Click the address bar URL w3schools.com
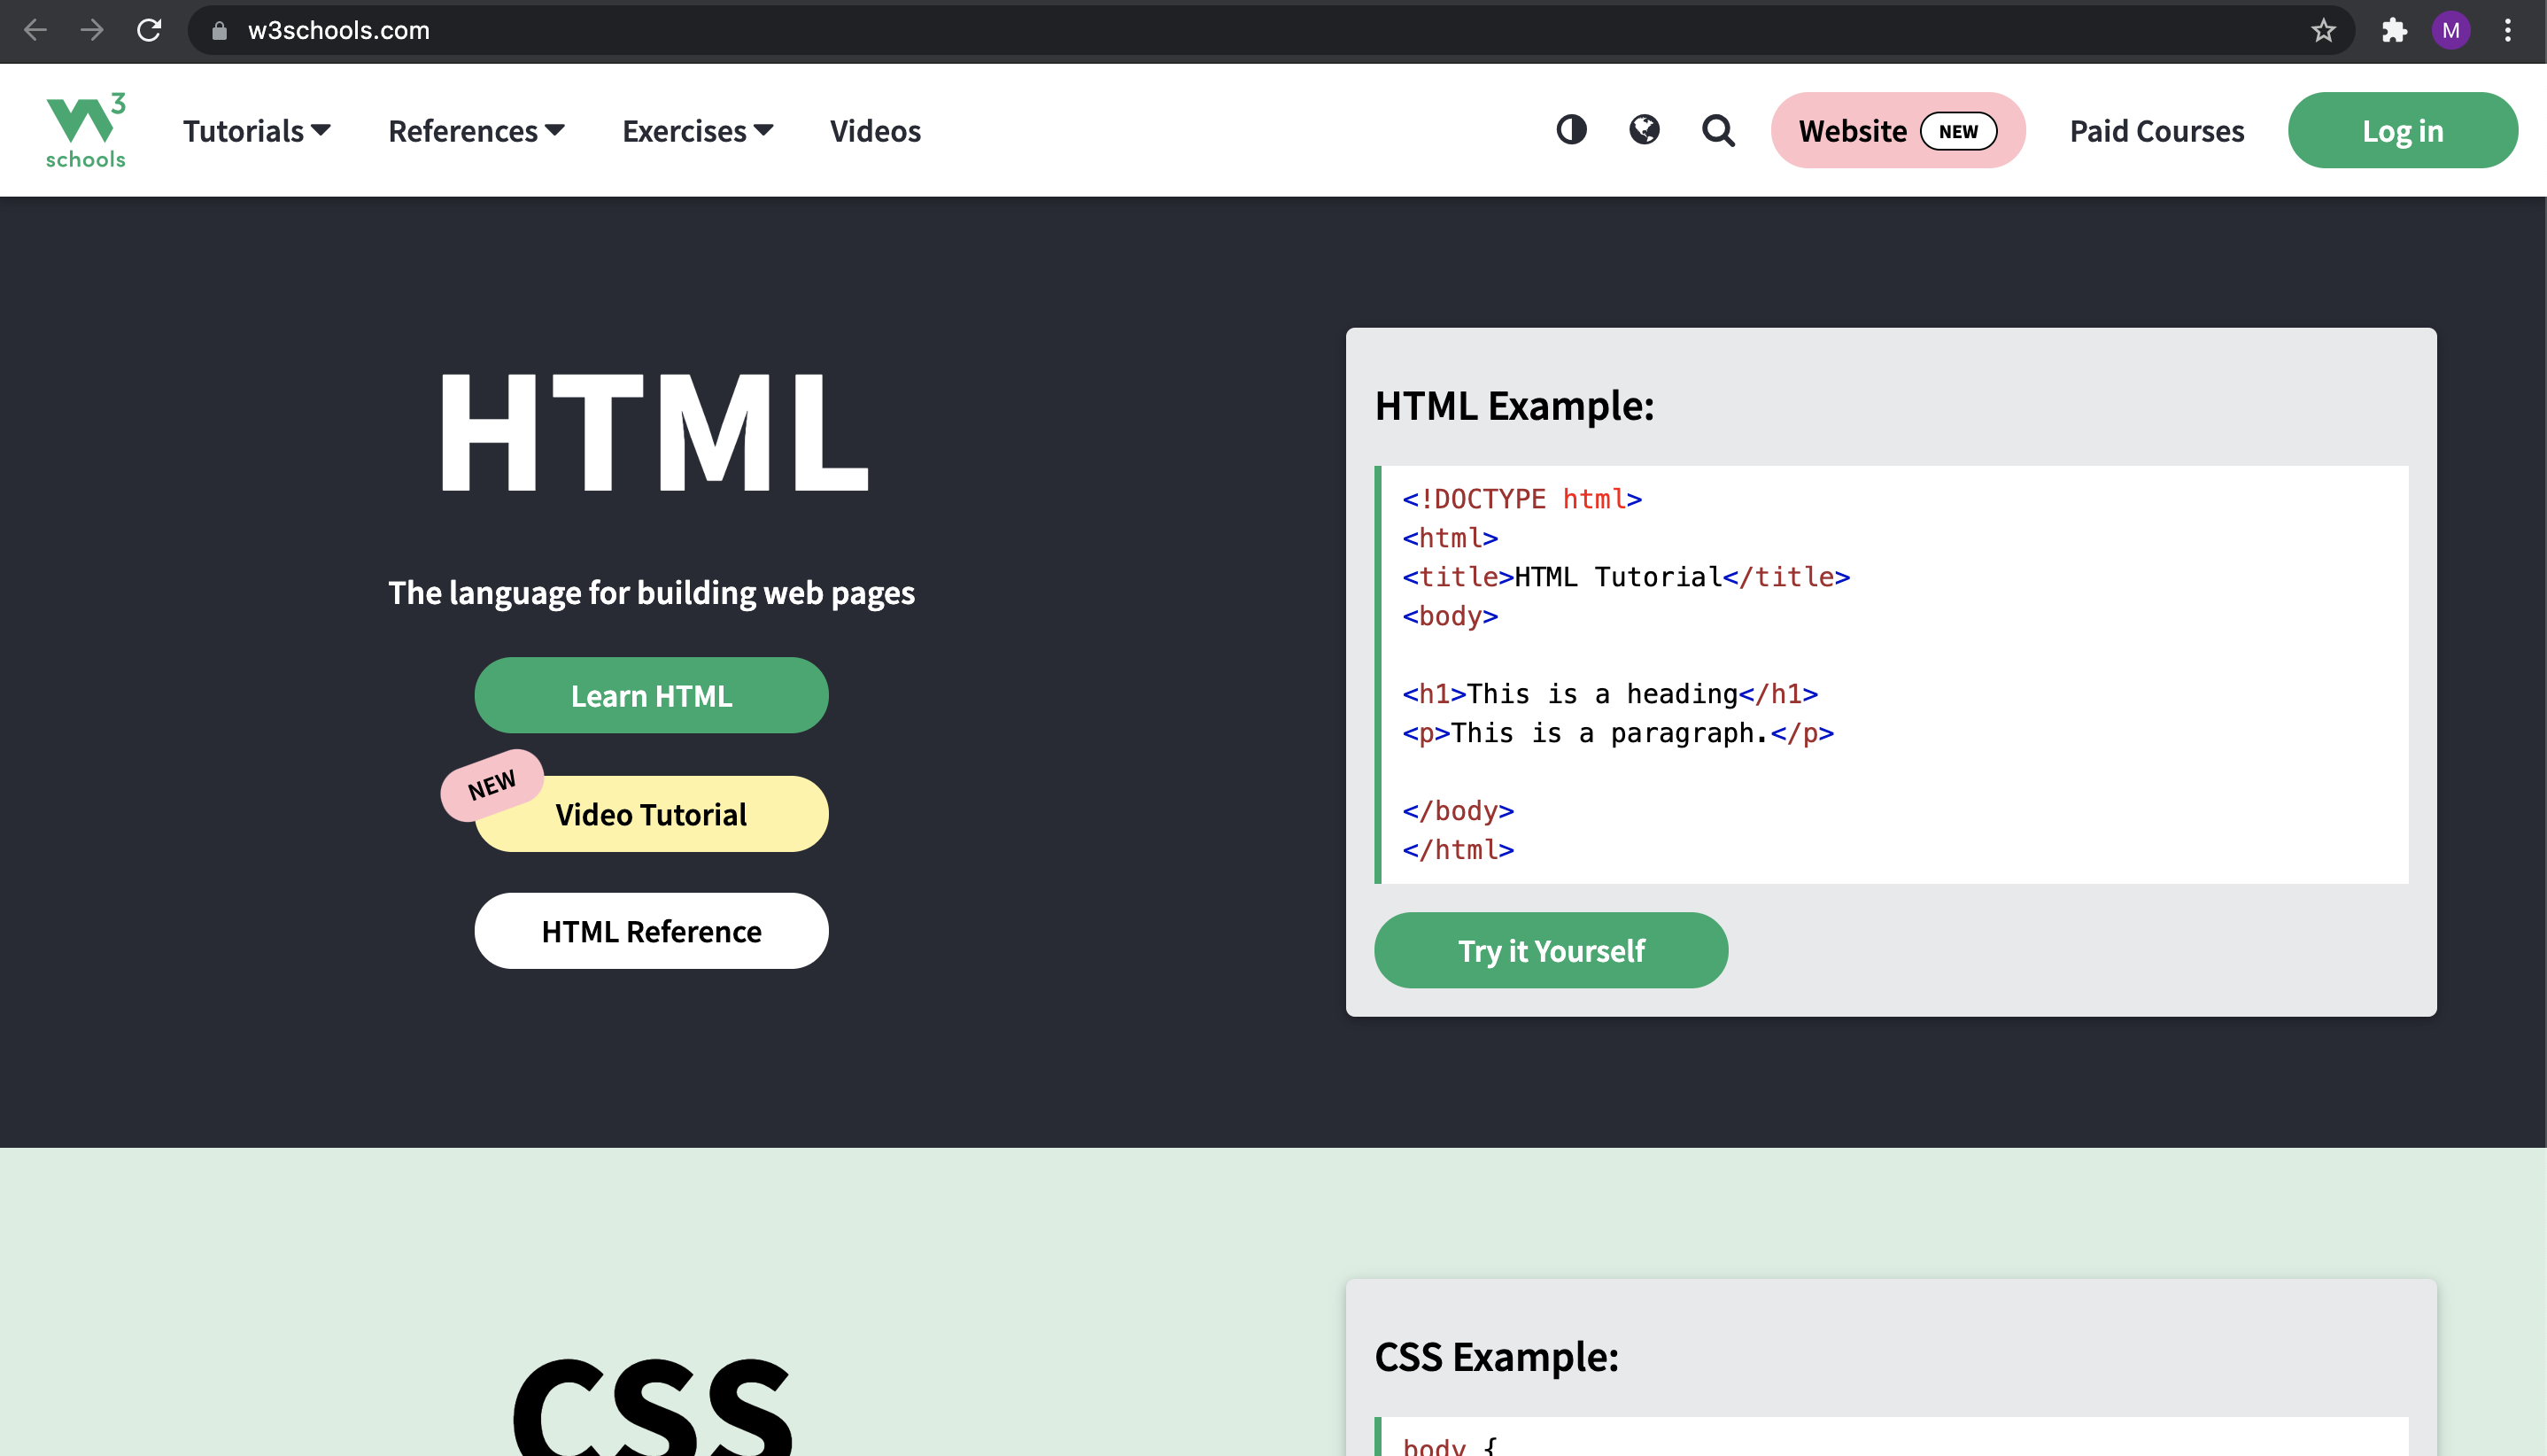 click(338, 30)
